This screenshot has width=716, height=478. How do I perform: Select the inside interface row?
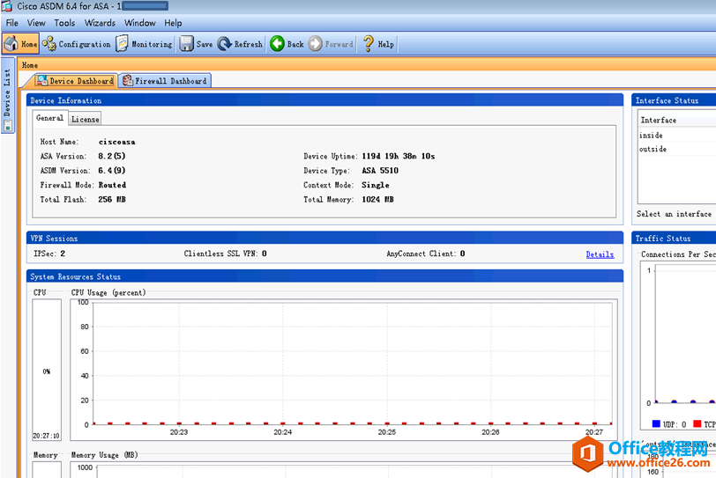click(x=676, y=136)
